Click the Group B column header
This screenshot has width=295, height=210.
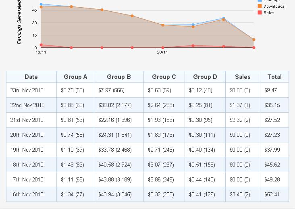click(119, 77)
